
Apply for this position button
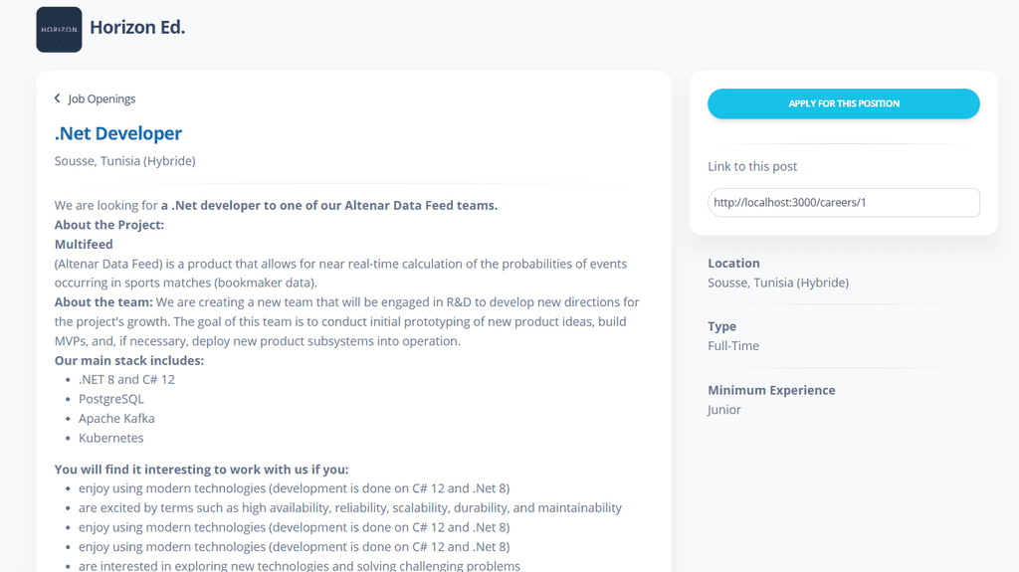[x=844, y=104]
